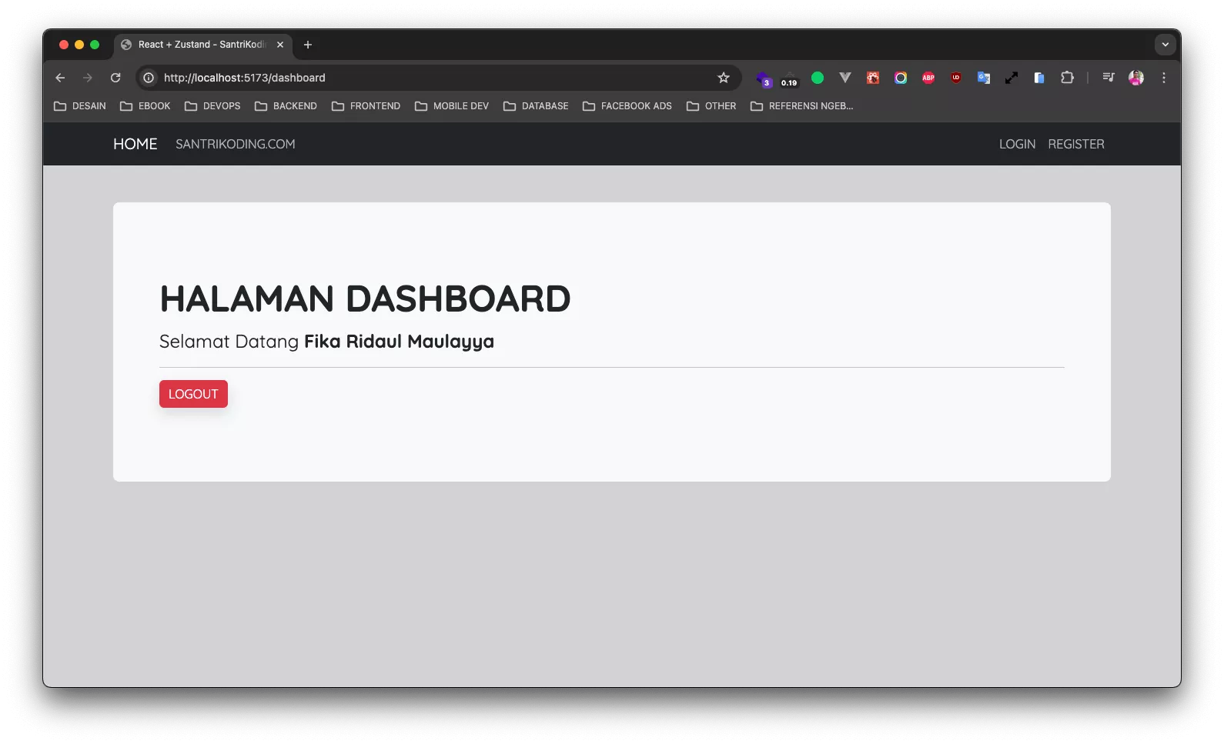The image size is (1224, 744).
Task: Open the media controls playlist icon
Action: [1109, 78]
